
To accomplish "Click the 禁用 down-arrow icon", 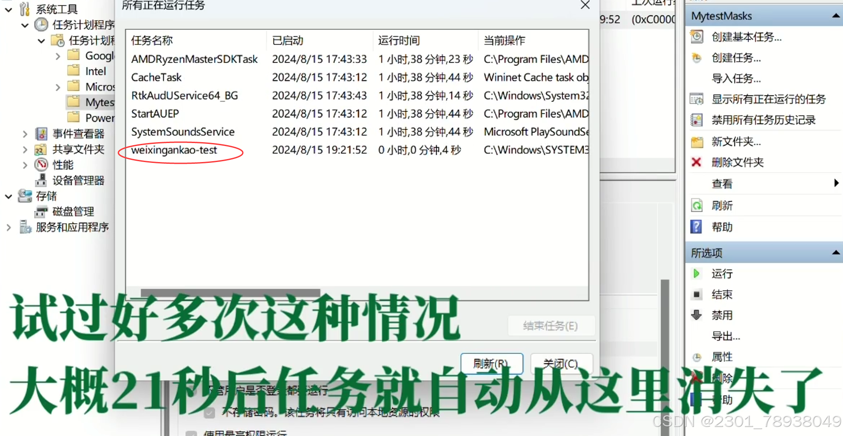I will click(697, 315).
